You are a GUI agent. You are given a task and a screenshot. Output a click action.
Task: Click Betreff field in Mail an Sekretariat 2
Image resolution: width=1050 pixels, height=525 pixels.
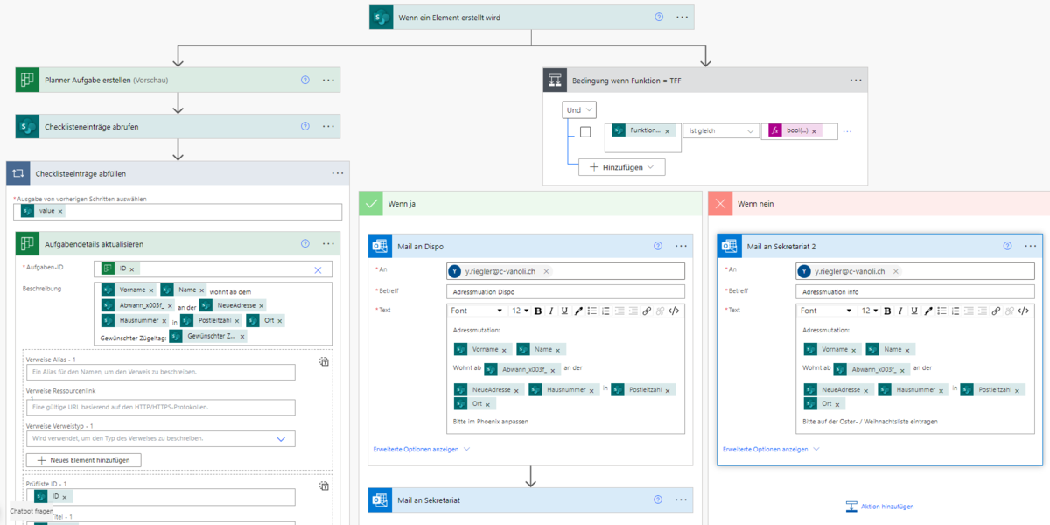point(914,291)
